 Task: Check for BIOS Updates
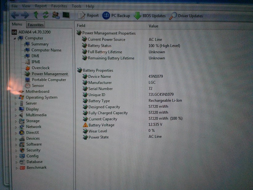click(x=150, y=16)
